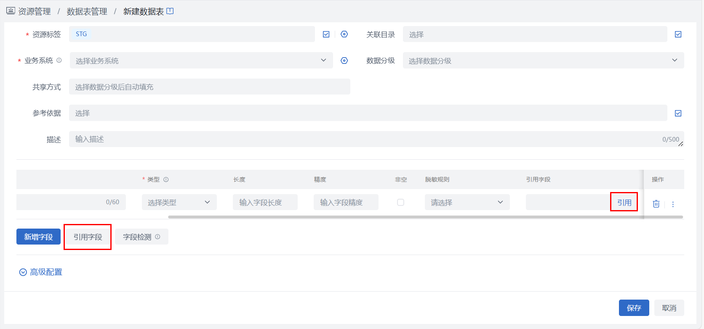Click the 保存 button
The width and height of the screenshot is (704, 329).
click(634, 308)
